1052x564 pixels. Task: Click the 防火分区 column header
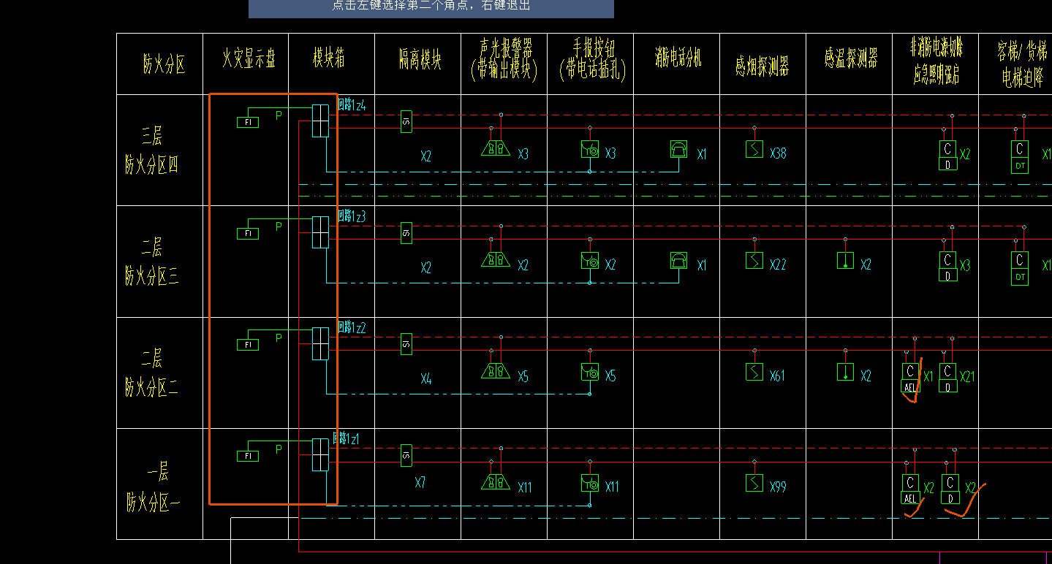tap(164, 64)
